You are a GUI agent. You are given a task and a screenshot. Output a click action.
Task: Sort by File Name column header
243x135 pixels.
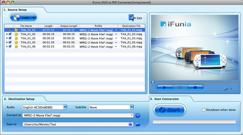(x=26, y=26)
